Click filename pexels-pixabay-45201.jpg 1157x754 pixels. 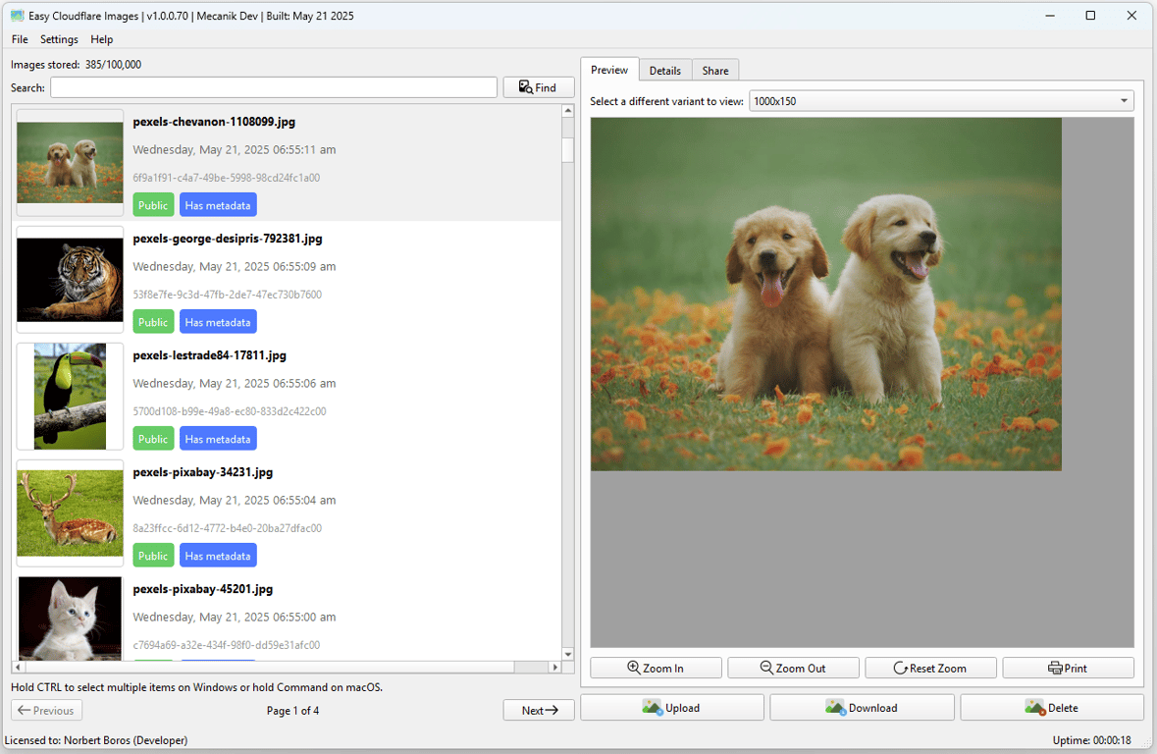tap(203, 589)
